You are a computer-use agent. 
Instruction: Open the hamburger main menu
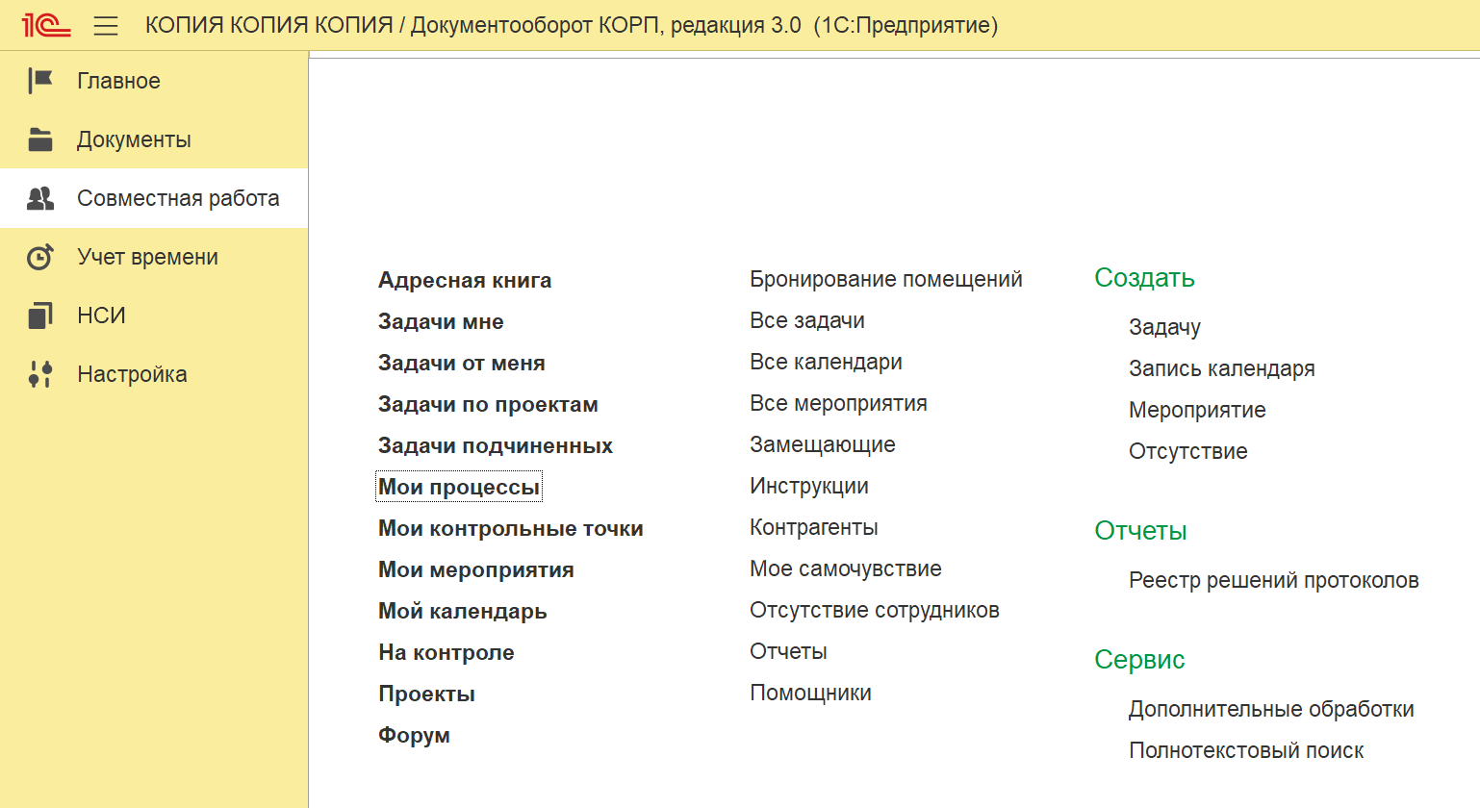[106, 26]
